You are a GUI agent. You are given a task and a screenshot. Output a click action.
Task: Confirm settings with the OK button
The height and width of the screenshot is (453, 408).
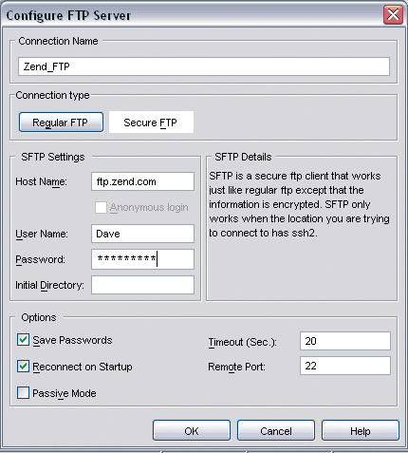192,430
